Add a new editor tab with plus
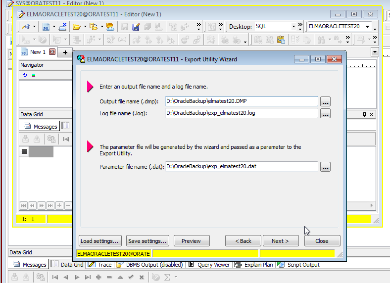Screen dimensions: 390x283 65,52
